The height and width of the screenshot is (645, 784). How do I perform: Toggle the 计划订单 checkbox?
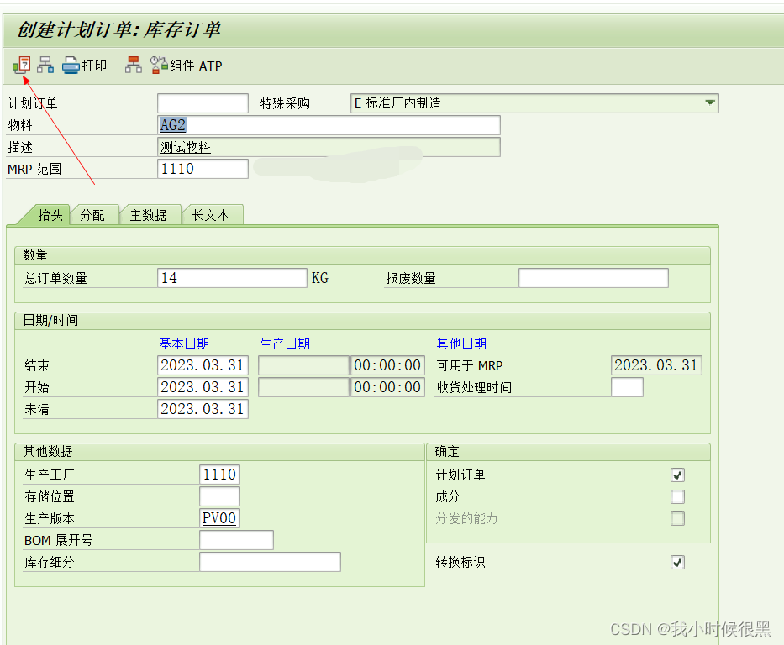pos(677,475)
